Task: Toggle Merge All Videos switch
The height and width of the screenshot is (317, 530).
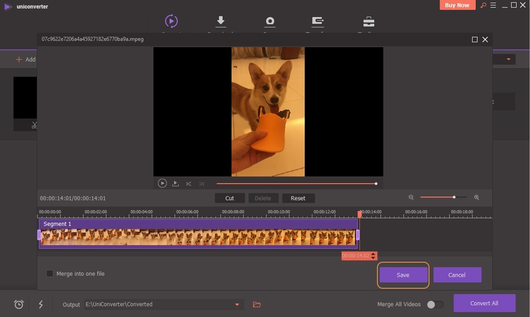Action: [x=435, y=305]
